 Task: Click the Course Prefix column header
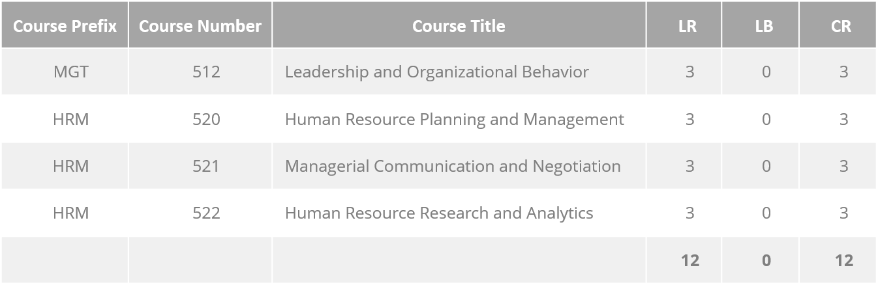(65, 26)
